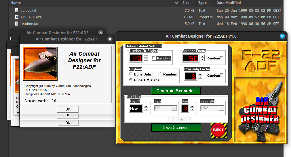
Task: Decrease Percent Enemy with down arrow
Action: point(202,59)
